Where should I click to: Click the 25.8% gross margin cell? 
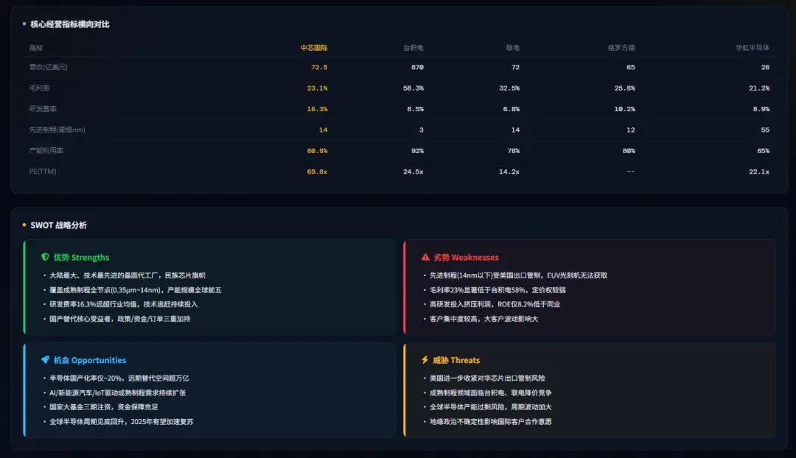pyautogui.click(x=624, y=88)
